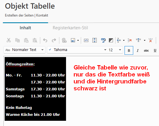Open the Normaler Text style dropdown
Image resolution: width=159 pixels, height=126 pixels.
(24, 50)
